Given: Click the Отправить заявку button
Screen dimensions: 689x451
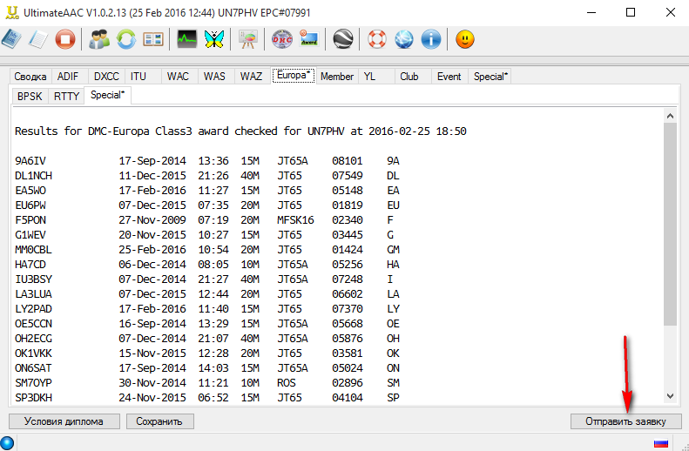Looking at the screenshot, I should (x=625, y=421).
